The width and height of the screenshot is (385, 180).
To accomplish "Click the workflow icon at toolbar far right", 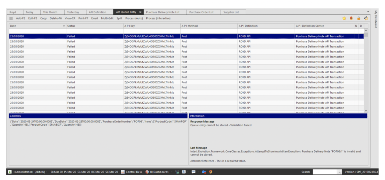I will 366,18.
